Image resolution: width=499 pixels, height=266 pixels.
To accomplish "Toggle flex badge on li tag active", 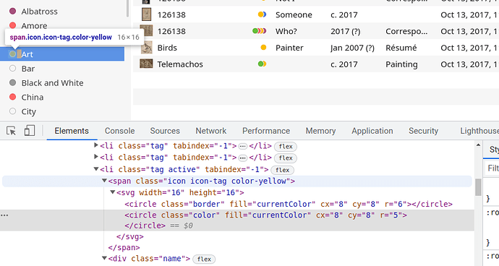I will 283,170.
